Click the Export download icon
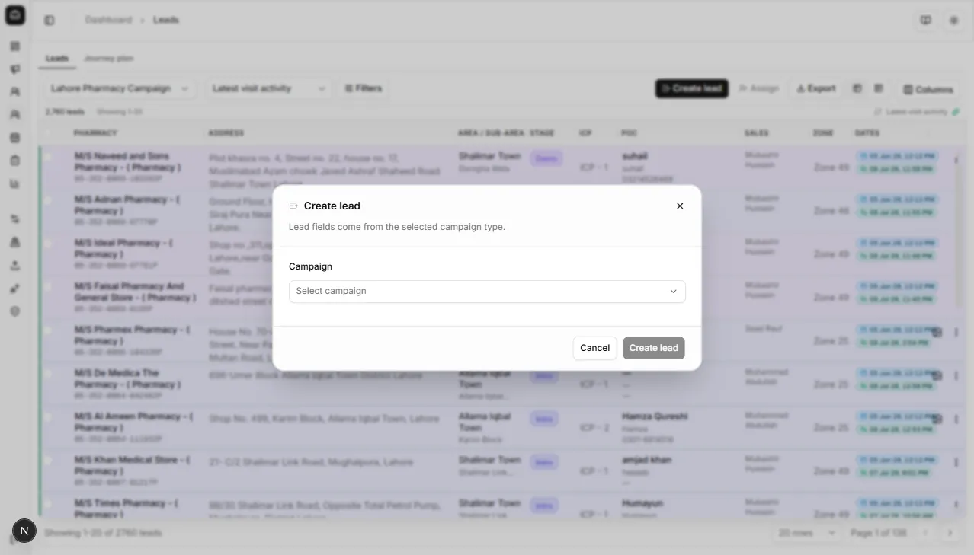The image size is (974, 555). point(801,88)
